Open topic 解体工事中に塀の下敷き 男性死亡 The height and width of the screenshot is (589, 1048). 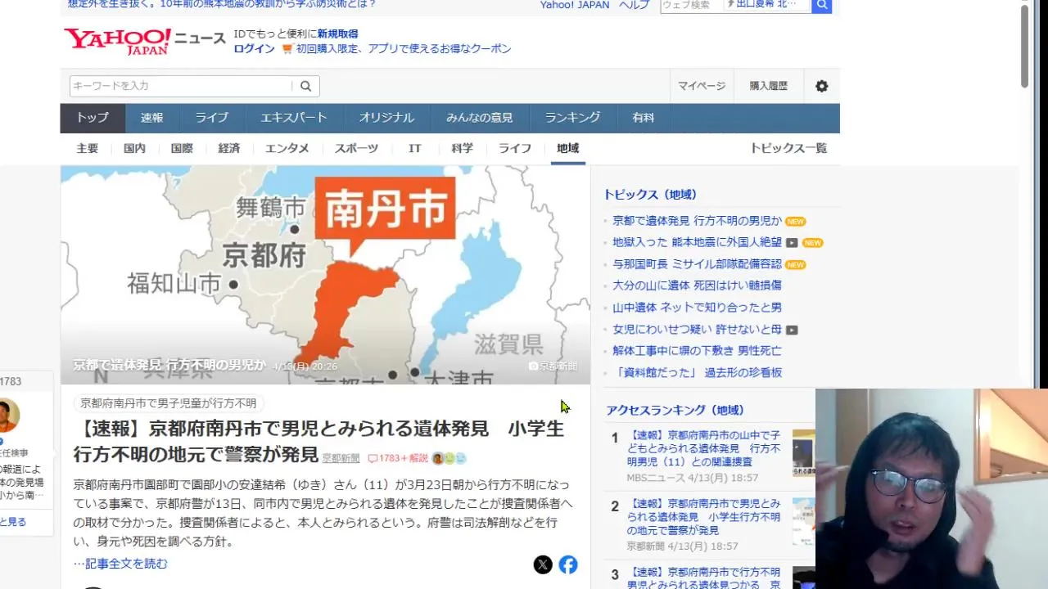[x=698, y=351]
